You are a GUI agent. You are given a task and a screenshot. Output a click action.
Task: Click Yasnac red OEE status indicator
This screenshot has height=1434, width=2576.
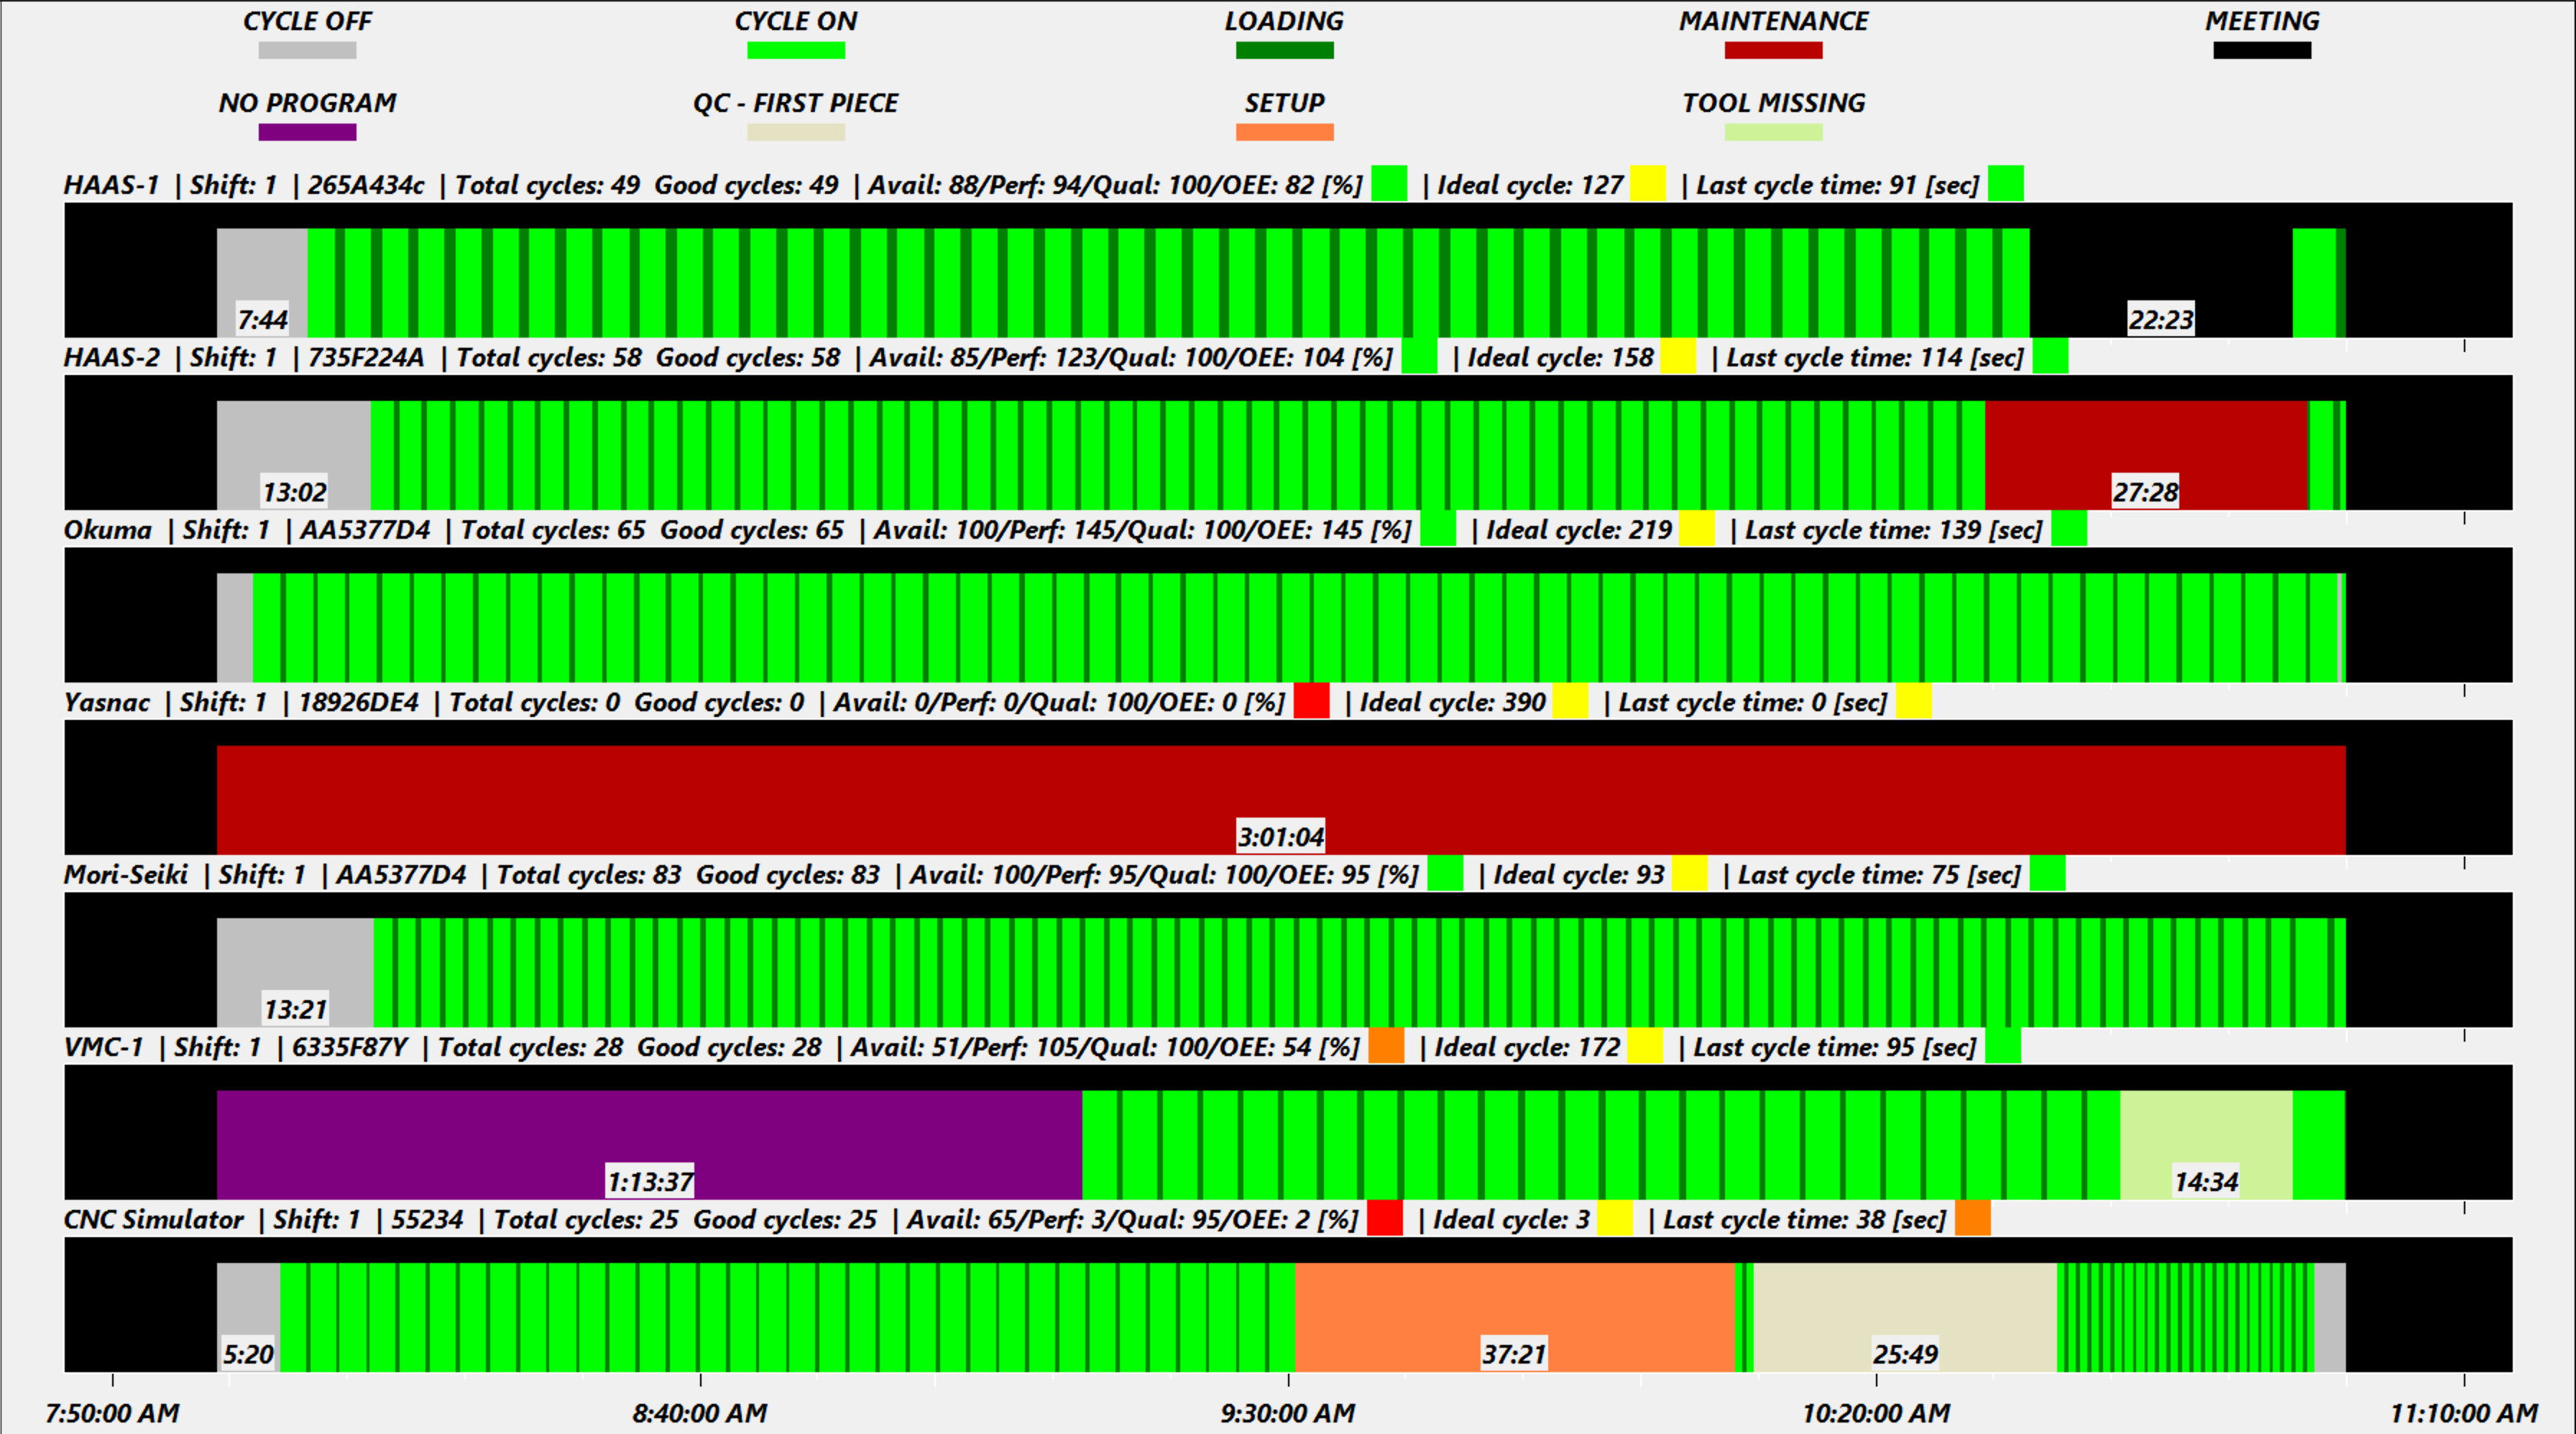point(1312,701)
